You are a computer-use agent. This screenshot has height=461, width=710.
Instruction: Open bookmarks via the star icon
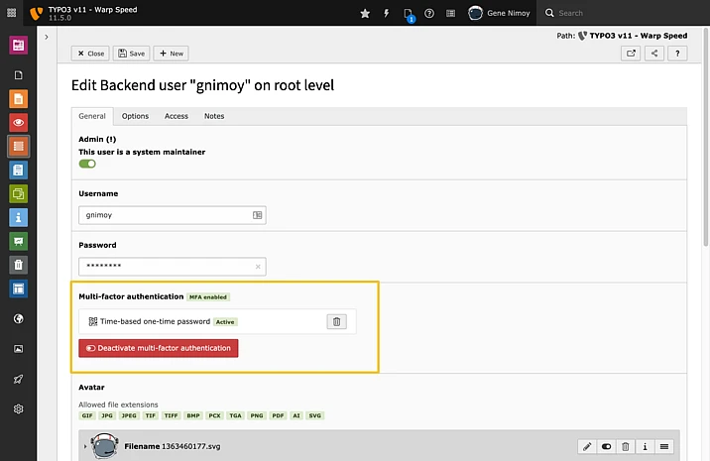365,14
